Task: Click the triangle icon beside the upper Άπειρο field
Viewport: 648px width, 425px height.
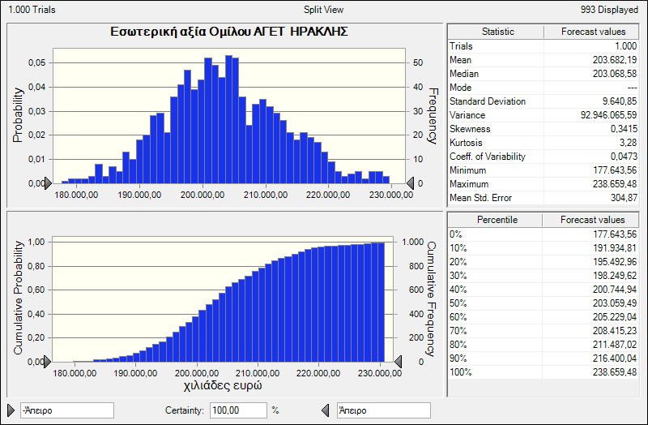Action: [326, 410]
